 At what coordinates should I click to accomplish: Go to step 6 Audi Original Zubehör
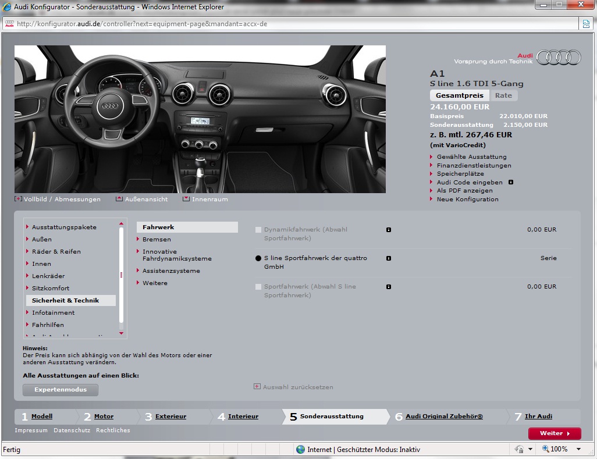pos(444,417)
